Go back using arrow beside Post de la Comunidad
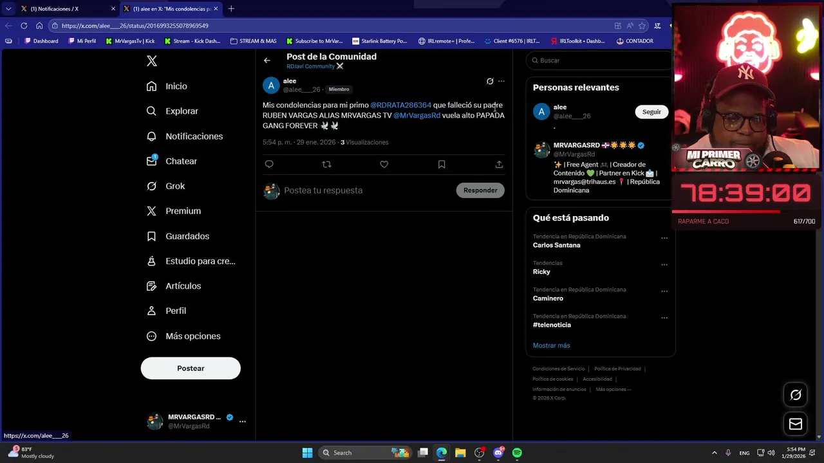Screen dimensions: 824x463 point(267,60)
